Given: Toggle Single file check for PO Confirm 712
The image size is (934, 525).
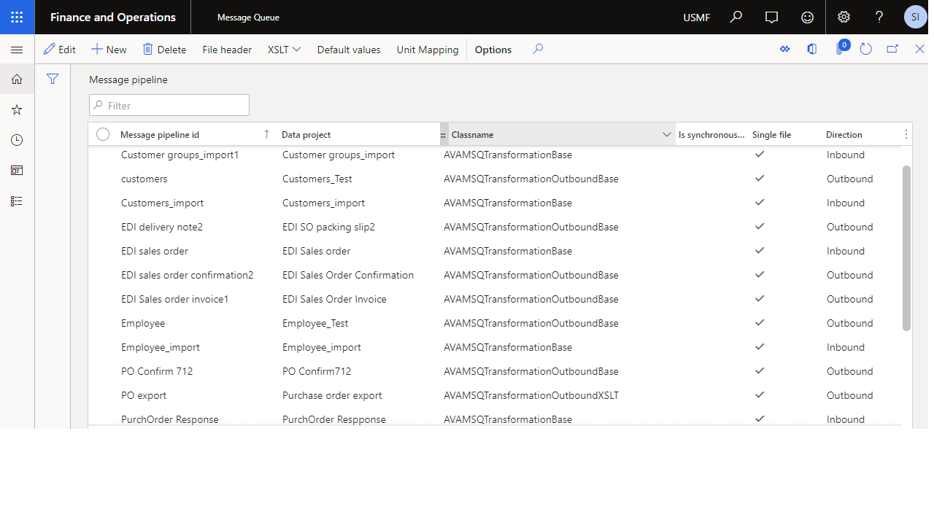Looking at the screenshot, I should (x=760, y=370).
